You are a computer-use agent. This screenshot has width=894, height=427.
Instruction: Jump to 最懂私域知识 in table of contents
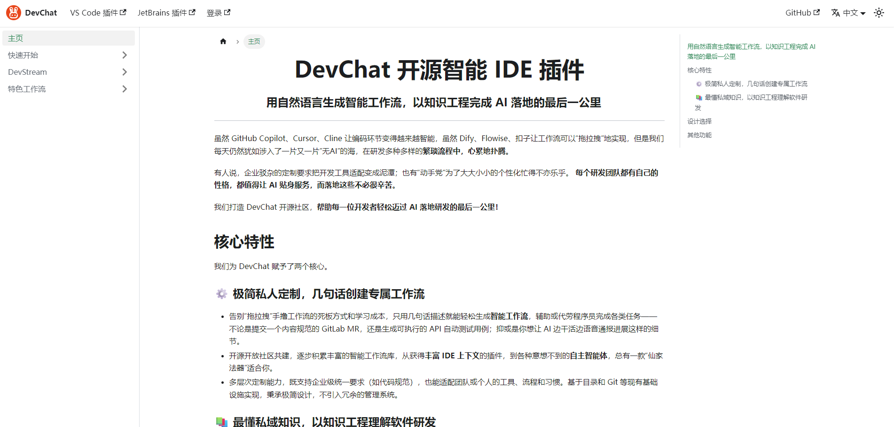[x=752, y=103]
